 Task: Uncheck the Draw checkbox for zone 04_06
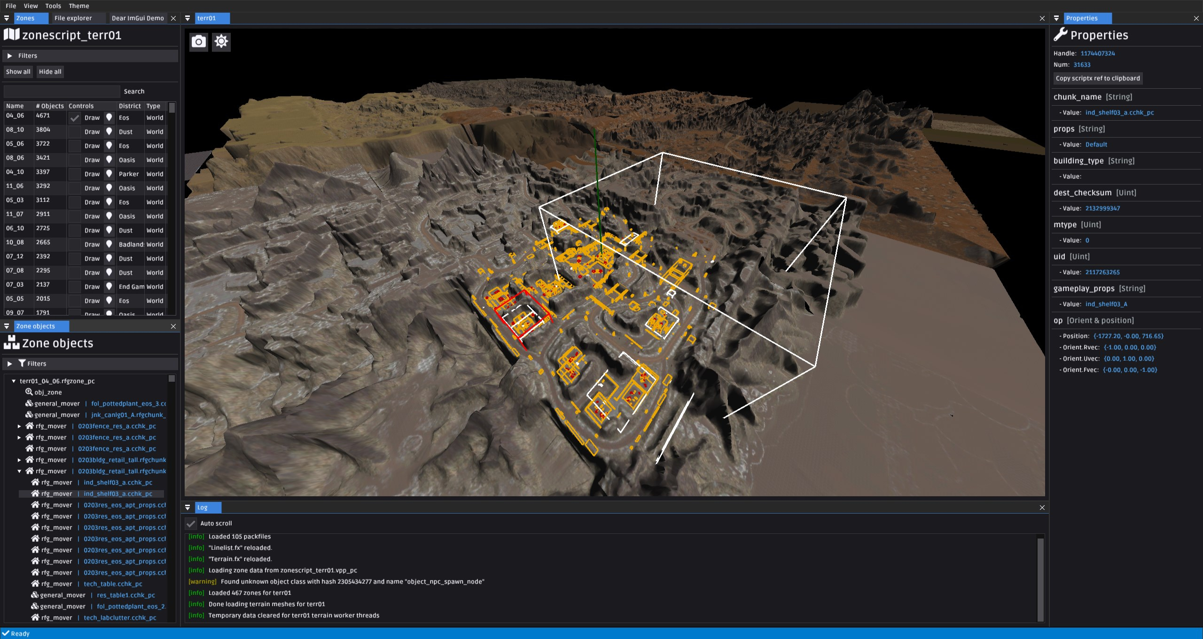[x=75, y=118]
